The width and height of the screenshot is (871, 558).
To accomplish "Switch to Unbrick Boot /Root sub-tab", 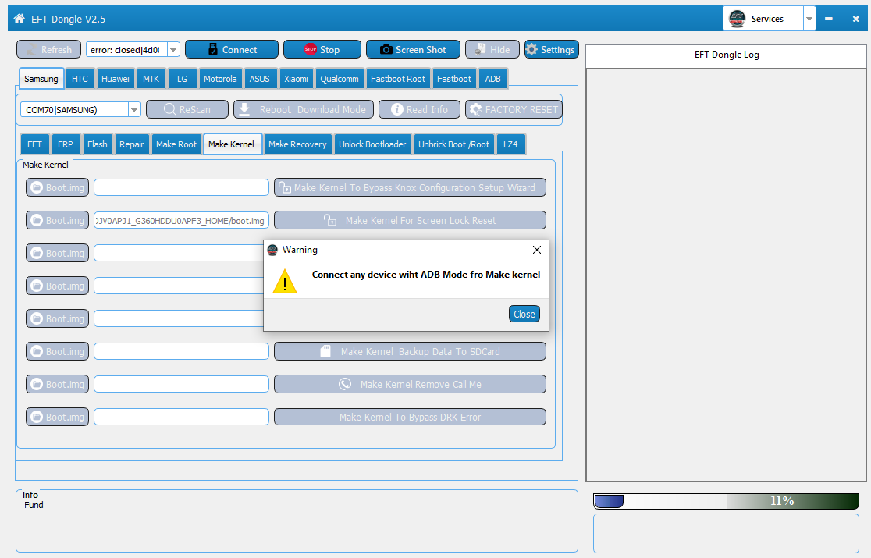I will (453, 144).
